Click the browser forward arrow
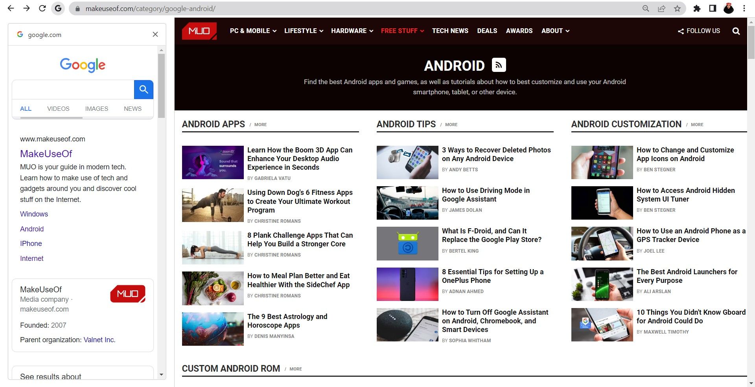This screenshot has height=387, width=755. tap(26, 8)
